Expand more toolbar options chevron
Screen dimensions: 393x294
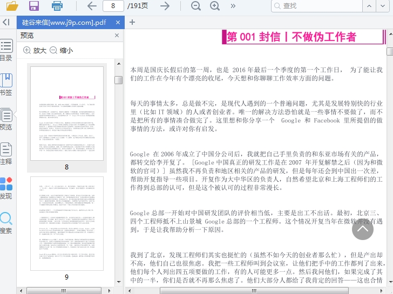pos(233,6)
